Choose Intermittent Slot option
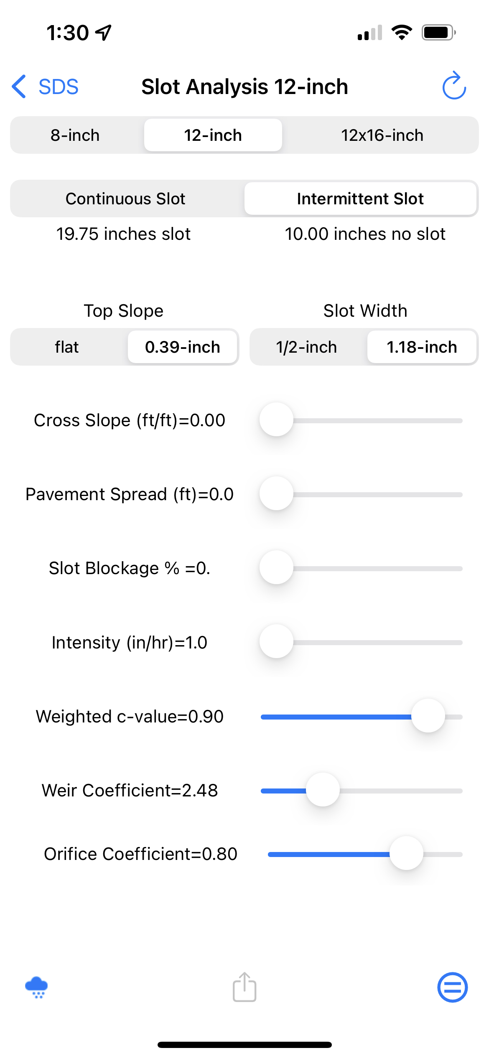 point(360,199)
